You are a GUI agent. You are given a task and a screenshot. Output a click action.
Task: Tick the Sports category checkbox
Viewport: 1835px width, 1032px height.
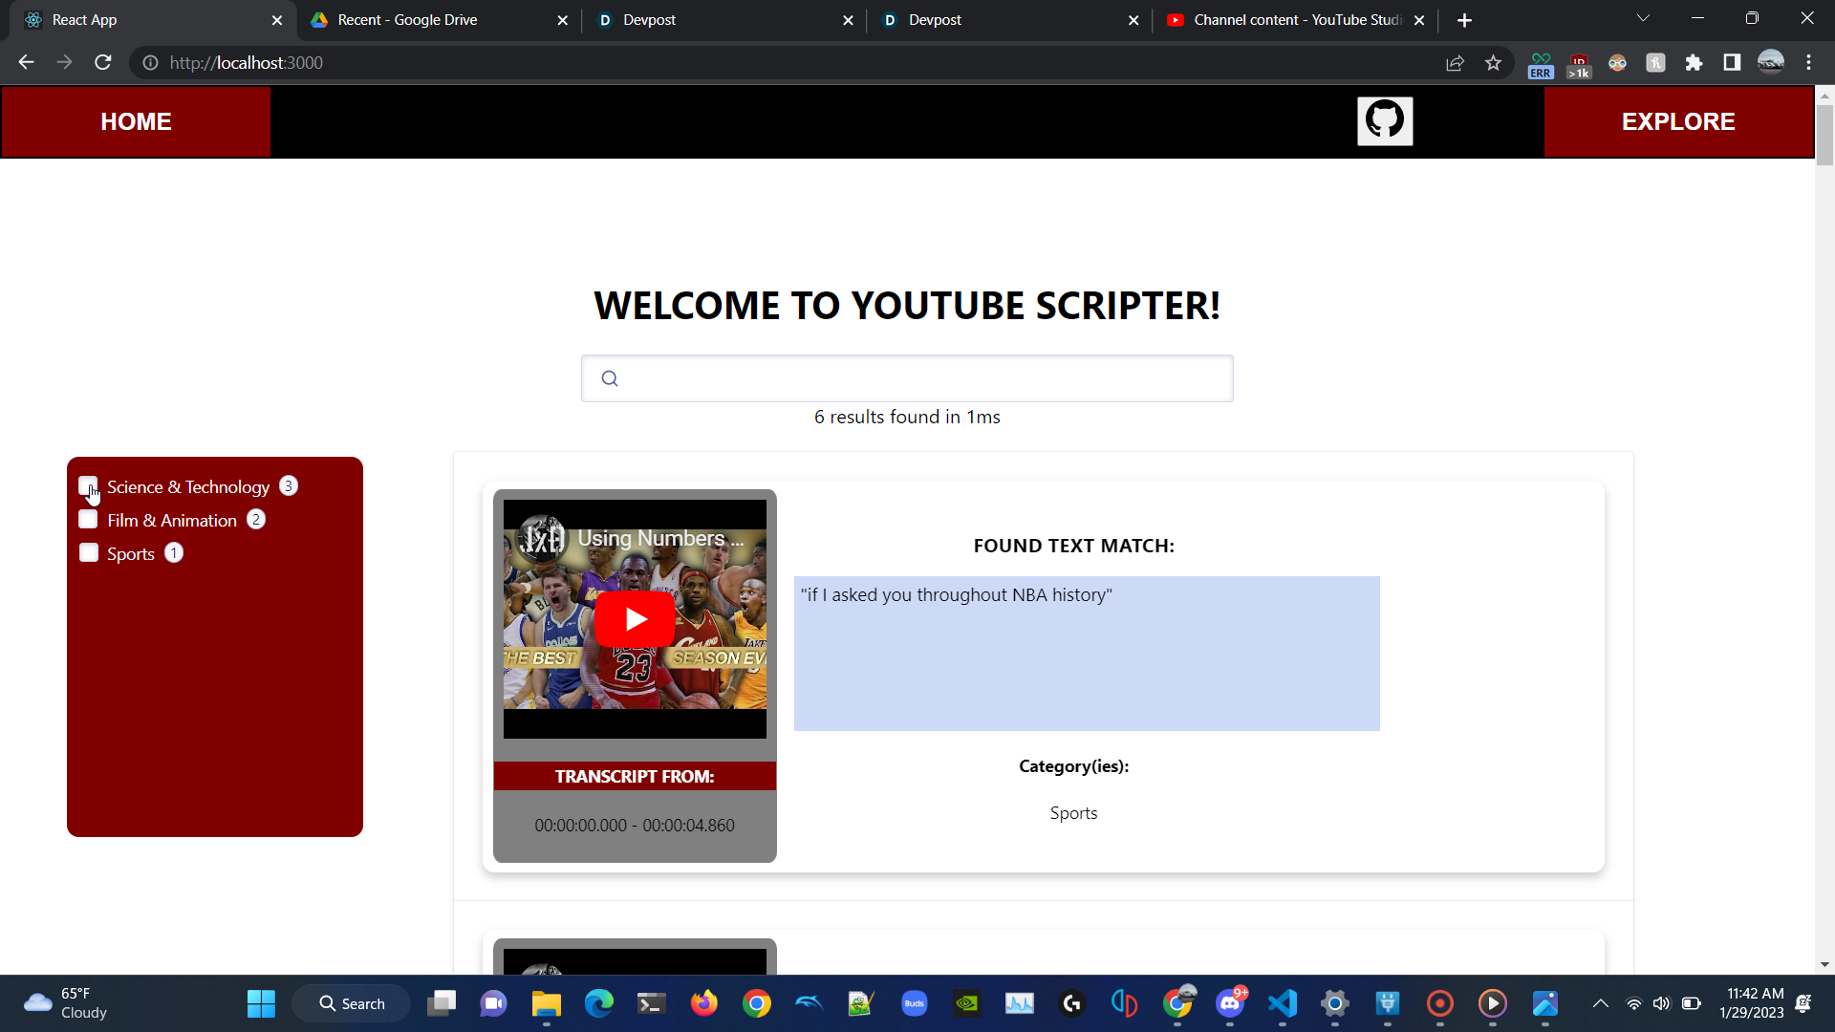tap(88, 553)
